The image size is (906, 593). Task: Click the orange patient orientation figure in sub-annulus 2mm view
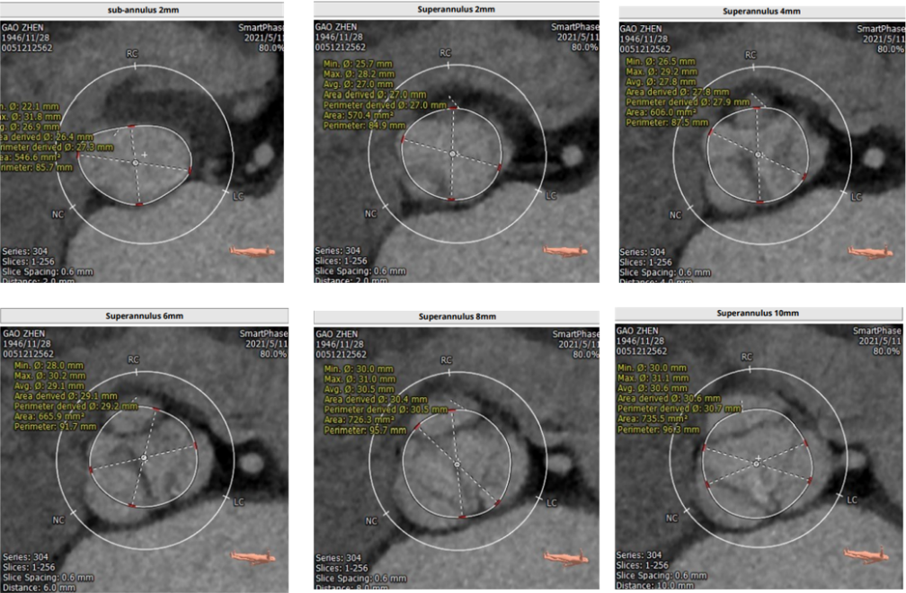click(253, 252)
